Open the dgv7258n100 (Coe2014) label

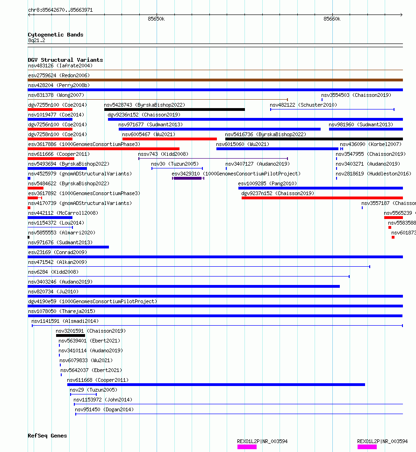[57, 134]
